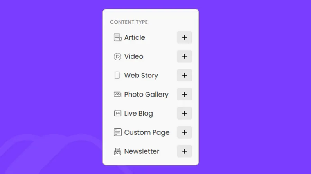Open the Live Blog label
This screenshot has height=174, width=311.
(x=138, y=114)
